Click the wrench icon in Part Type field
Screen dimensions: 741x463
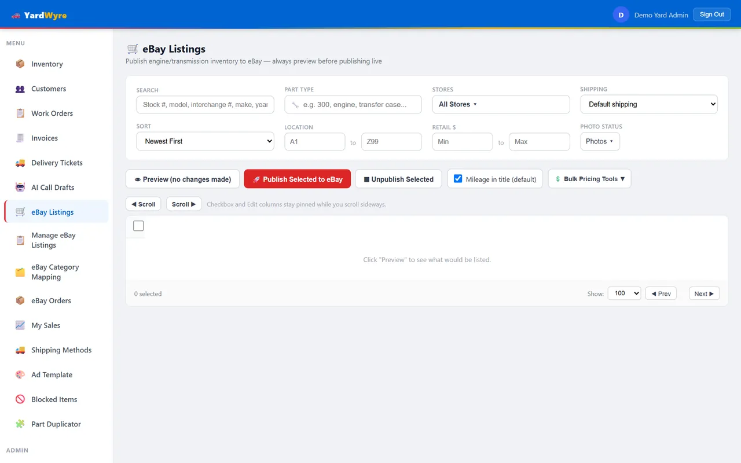(x=295, y=105)
